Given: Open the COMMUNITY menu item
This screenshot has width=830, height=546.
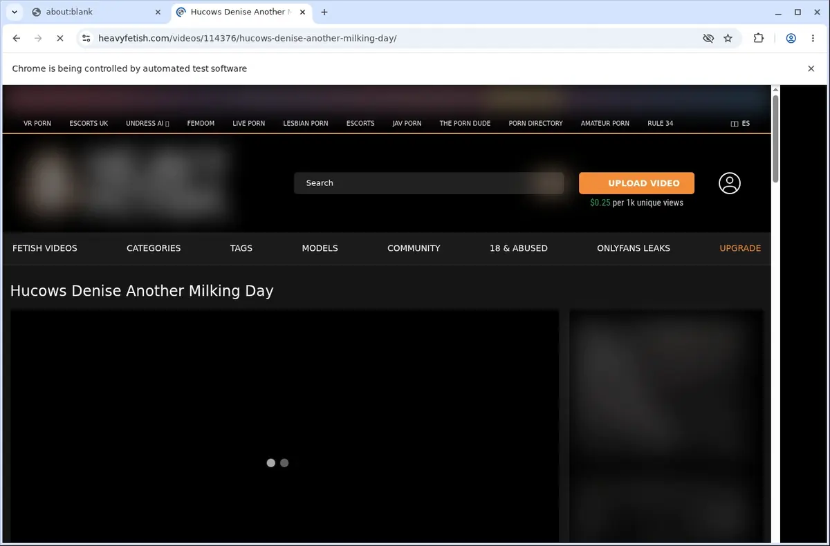Looking at the screenshot, I should (414, 248).
